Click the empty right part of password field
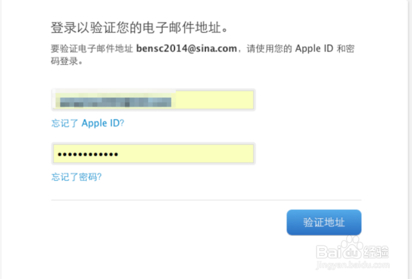Viewport: 412px width, 279px height. (185, 154)
